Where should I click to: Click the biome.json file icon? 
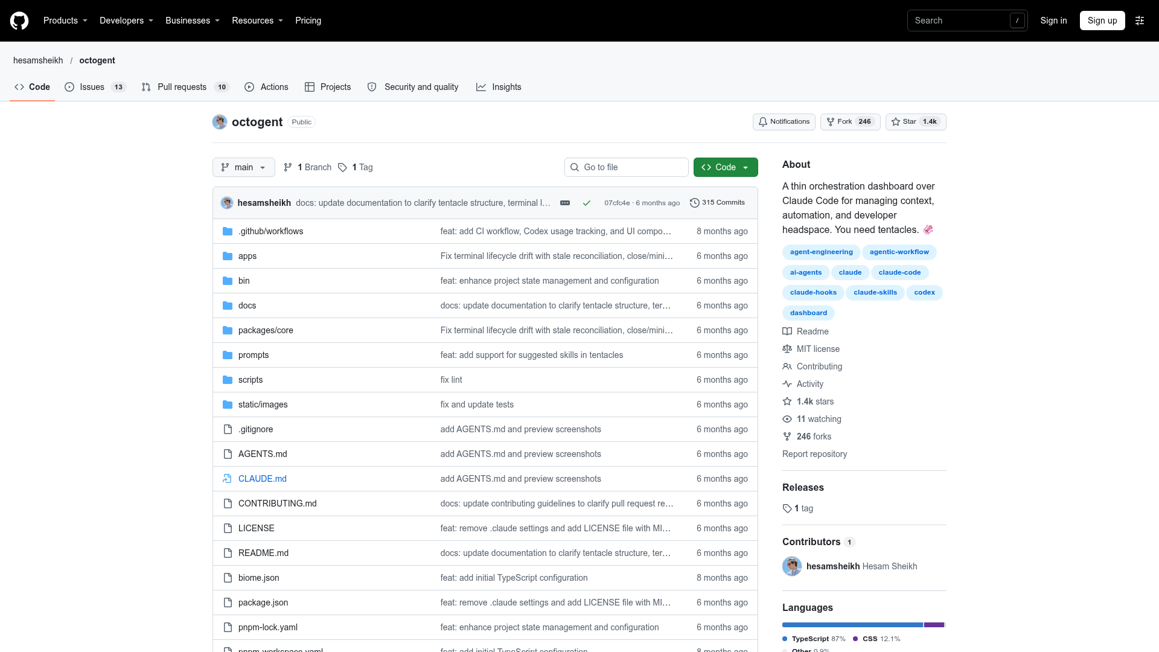tap(228, 578)
